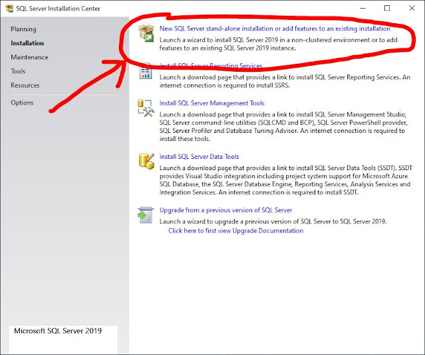Click the SQL Server Installation Center title text

click(58, 9)
